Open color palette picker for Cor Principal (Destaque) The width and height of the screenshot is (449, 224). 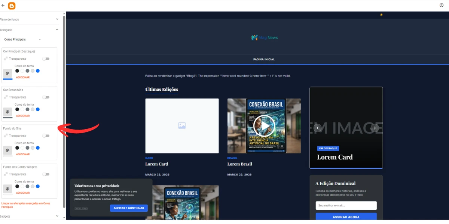7,74
